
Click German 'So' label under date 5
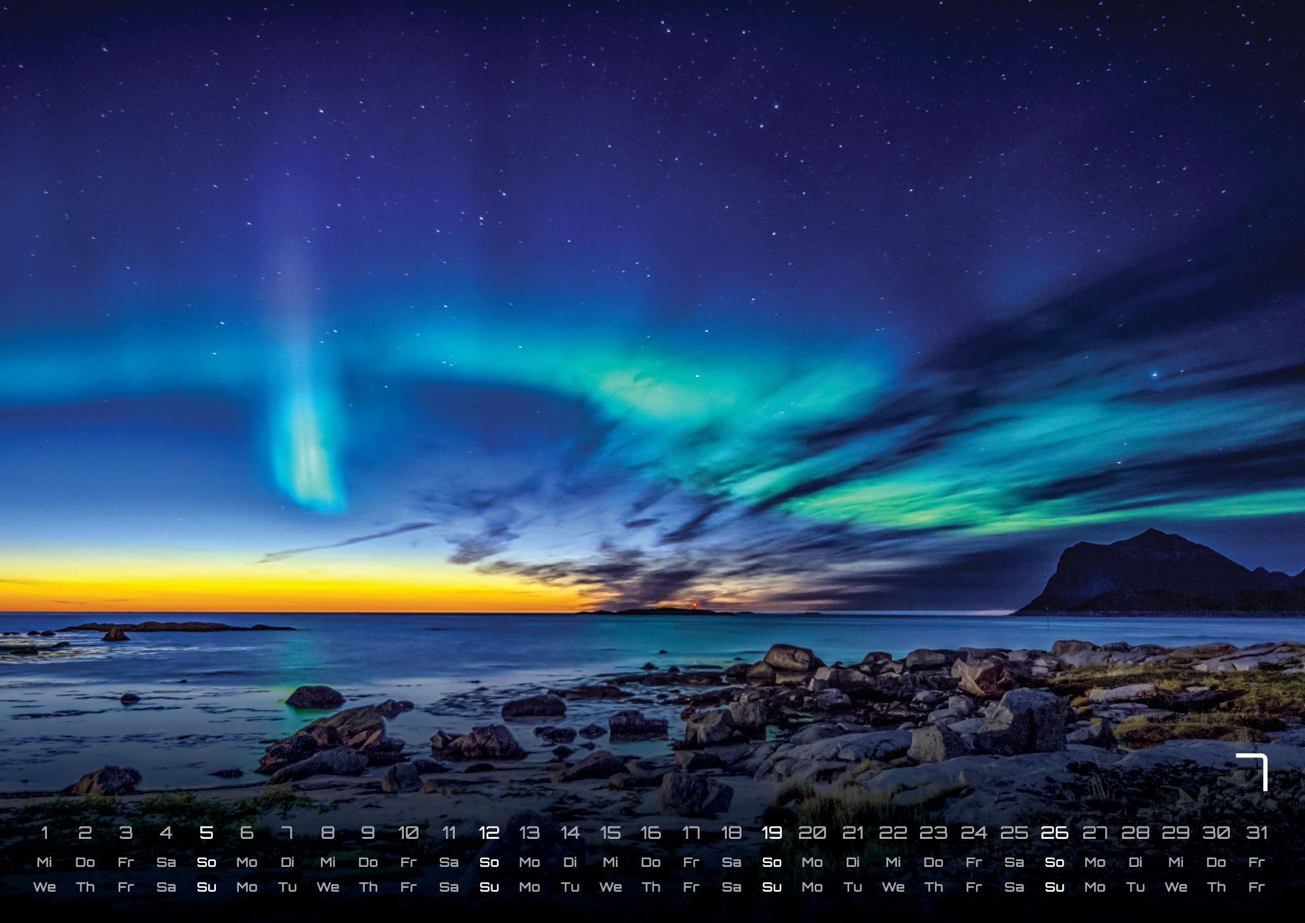tap(206, 862)
